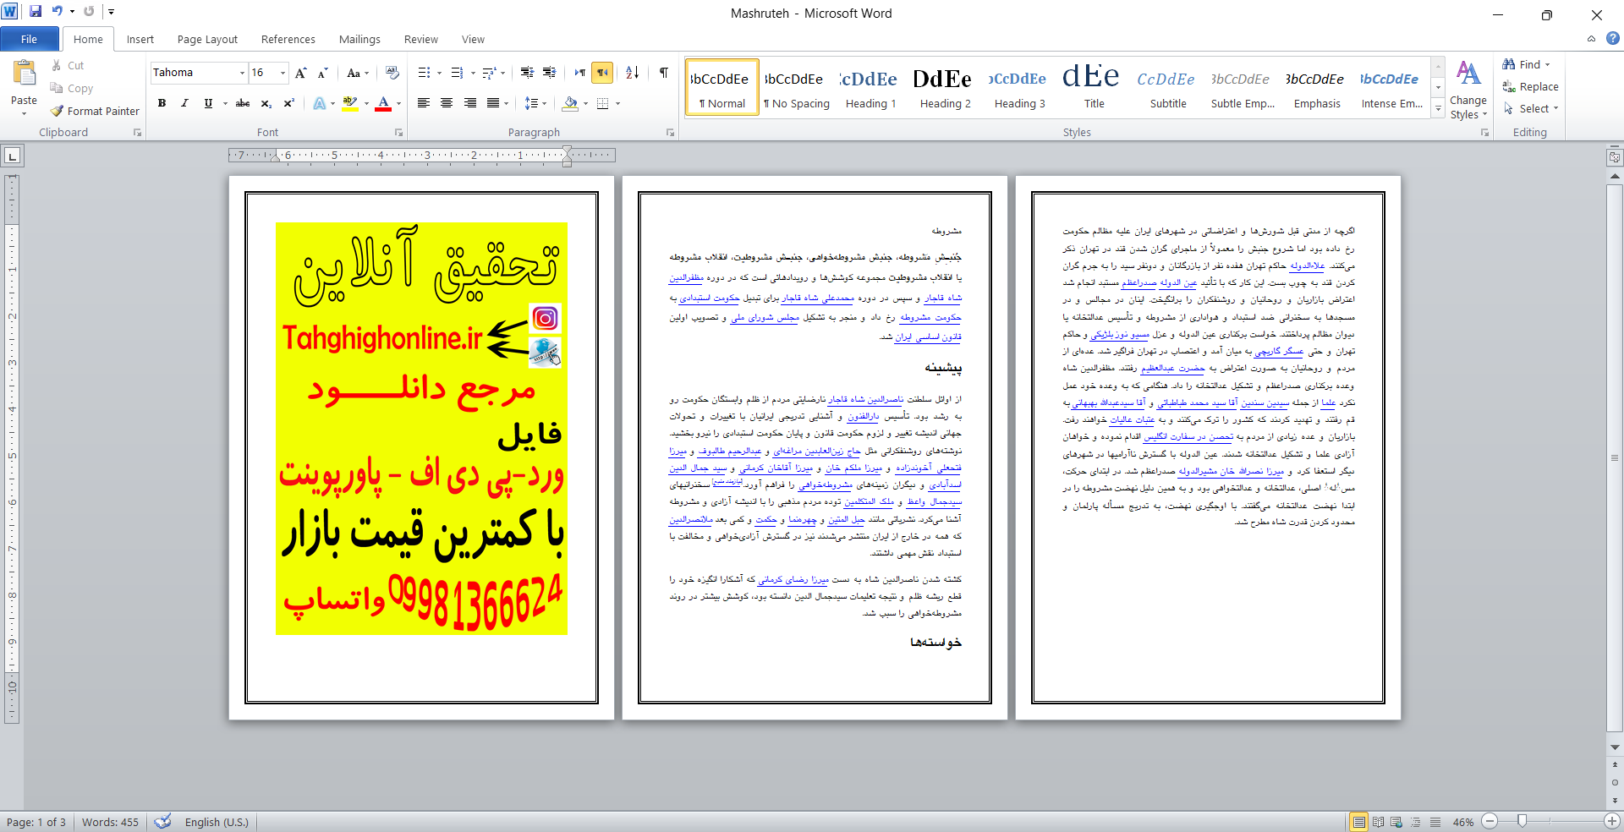Screen dimensions: 1624x832
Task: Open Word Help question mark icon
Action: tap(1613, 39)
